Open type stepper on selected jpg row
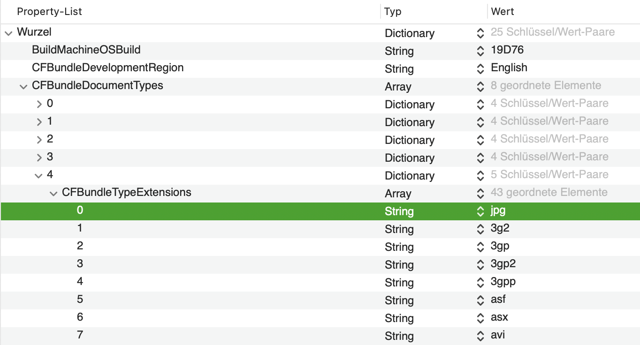The width and height of the screenshot is (640, 345). (480, 211)
